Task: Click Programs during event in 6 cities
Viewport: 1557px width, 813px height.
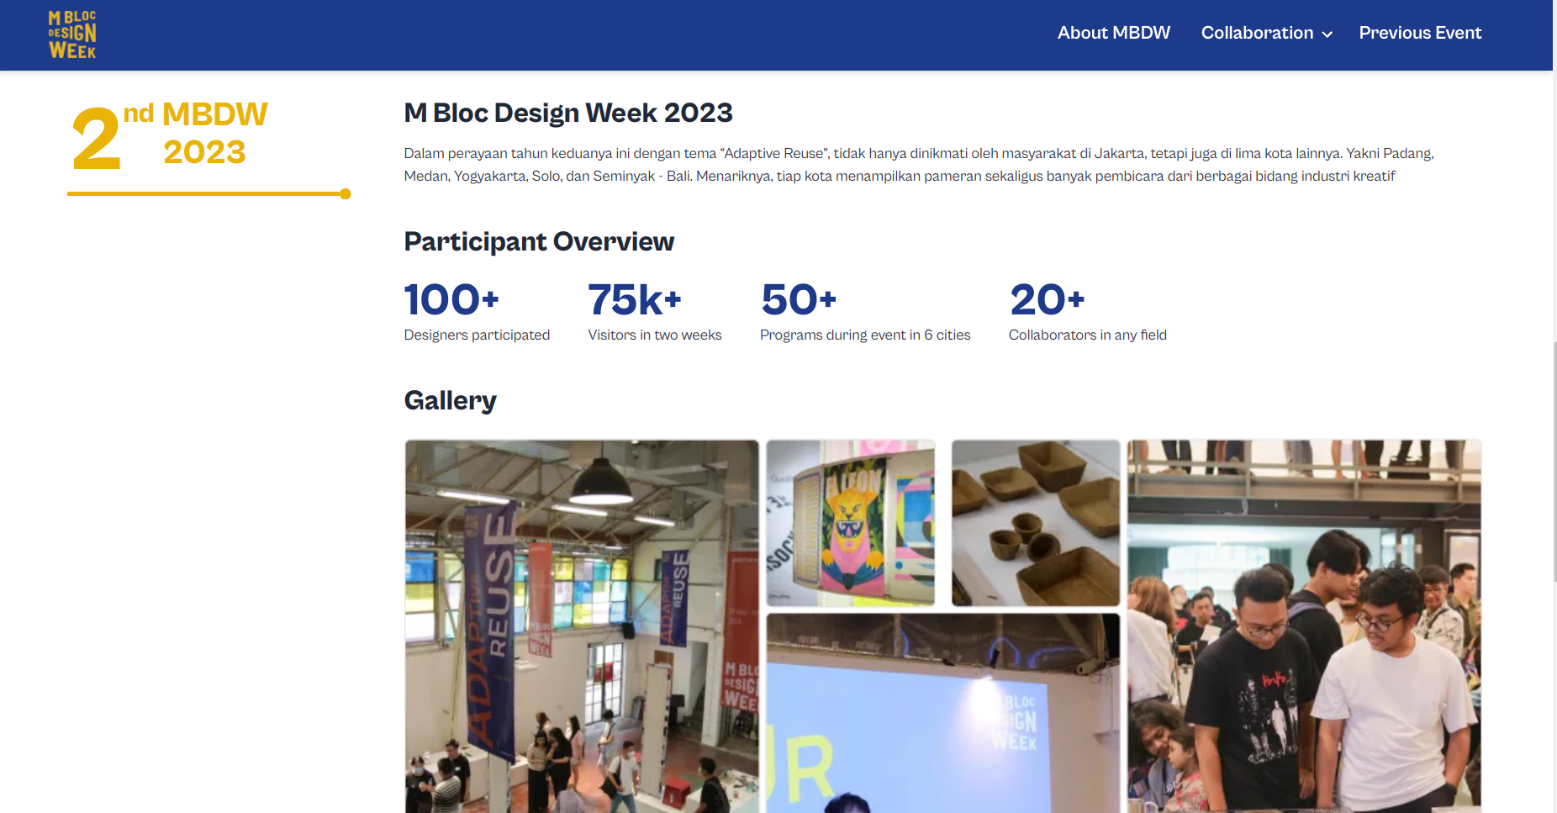Action: click(865, 335)
